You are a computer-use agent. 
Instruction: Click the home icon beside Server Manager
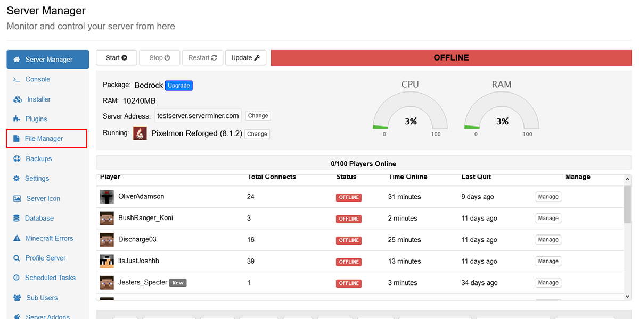pyautogui.click(x=17, y=60)
